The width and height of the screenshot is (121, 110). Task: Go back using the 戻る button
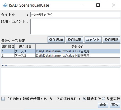tap(115, 105)
